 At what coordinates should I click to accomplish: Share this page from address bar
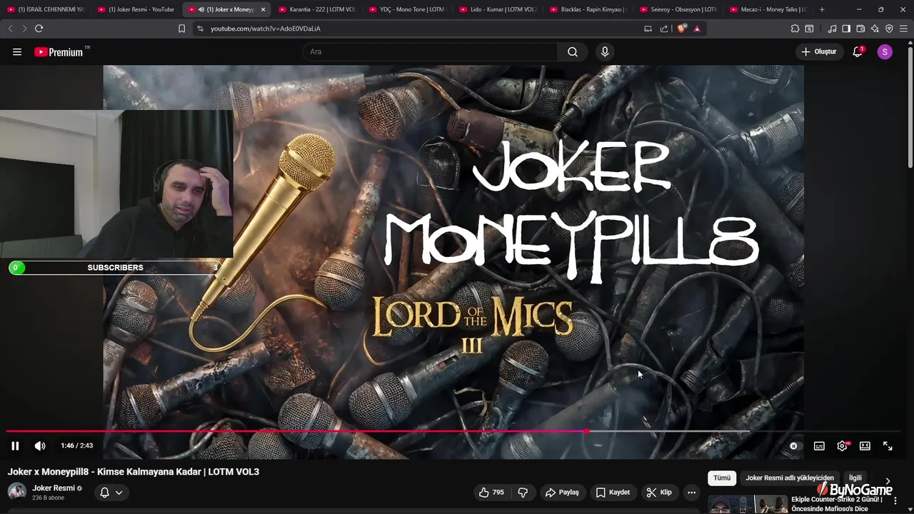[x=664, y=29]
